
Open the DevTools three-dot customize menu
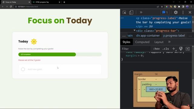183,12
